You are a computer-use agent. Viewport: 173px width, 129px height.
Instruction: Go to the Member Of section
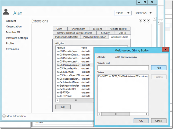(x=13, y=32)
